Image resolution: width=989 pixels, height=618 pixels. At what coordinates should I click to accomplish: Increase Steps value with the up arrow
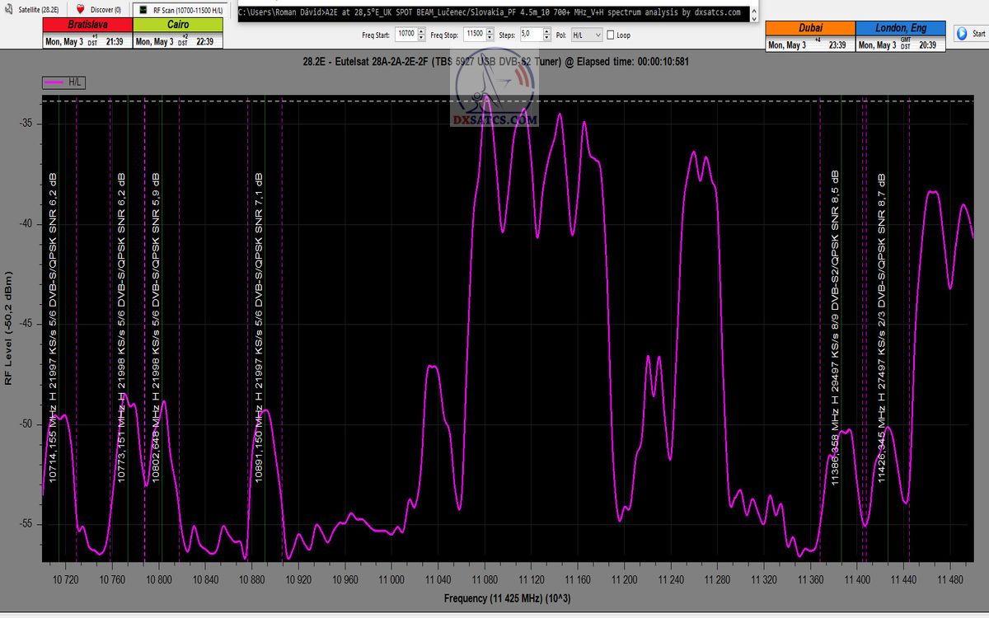(x=546, y=32)
